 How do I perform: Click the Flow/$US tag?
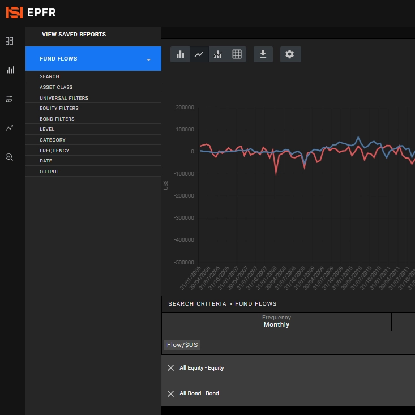coord(183,345)
